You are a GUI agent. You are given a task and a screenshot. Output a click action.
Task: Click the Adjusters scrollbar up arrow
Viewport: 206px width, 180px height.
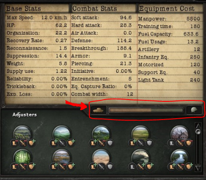point(198,126)
